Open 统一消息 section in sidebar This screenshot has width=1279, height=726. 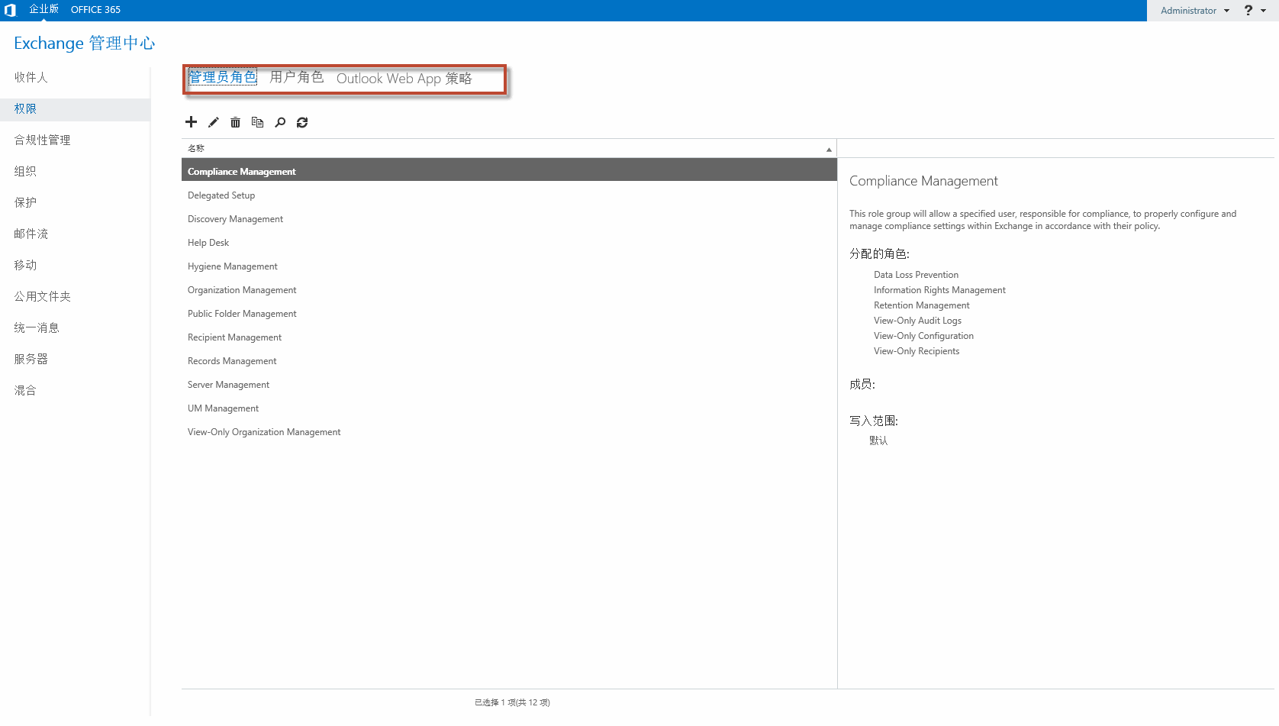(37, 328)
